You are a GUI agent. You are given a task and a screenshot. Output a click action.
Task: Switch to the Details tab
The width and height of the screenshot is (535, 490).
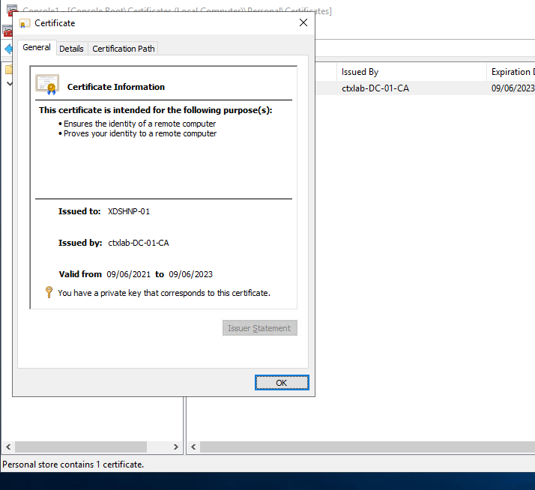tap(71, 49)
